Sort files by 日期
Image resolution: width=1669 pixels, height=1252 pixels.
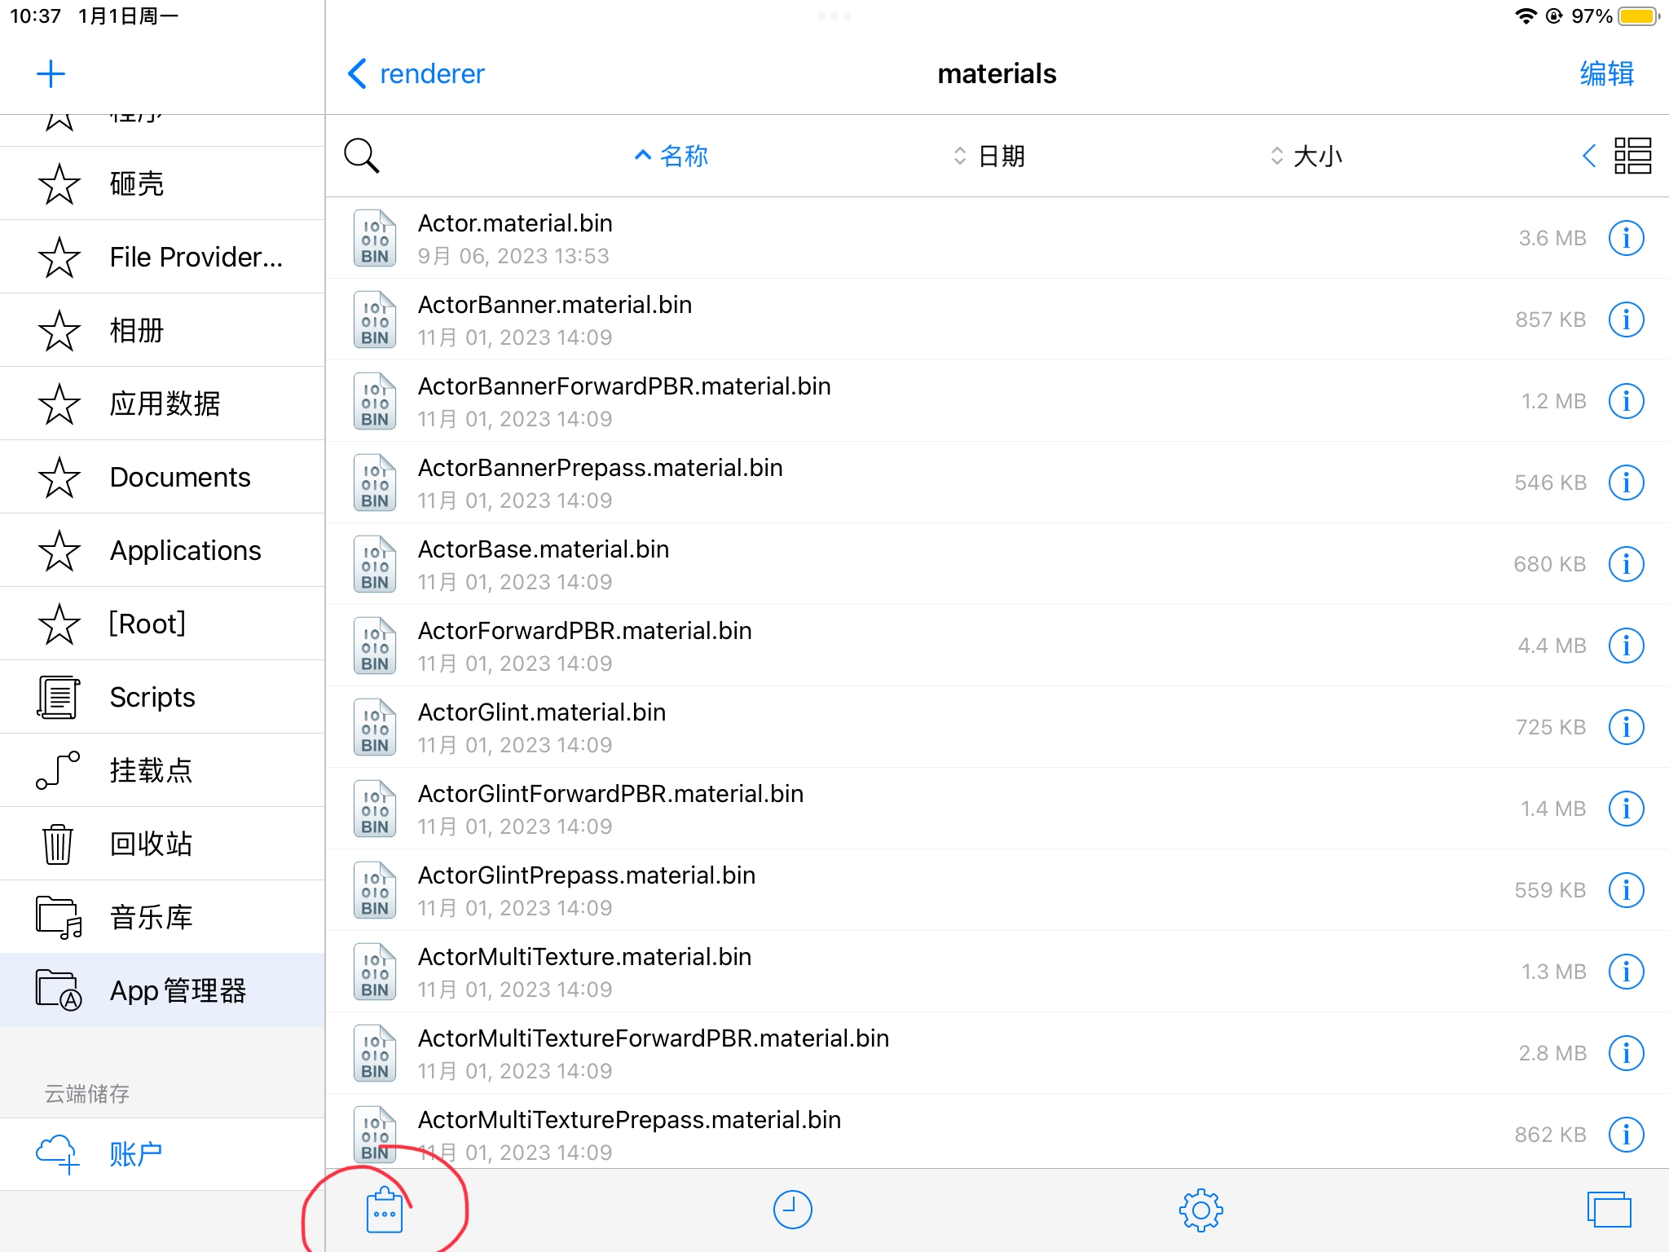tap(989, 155)
